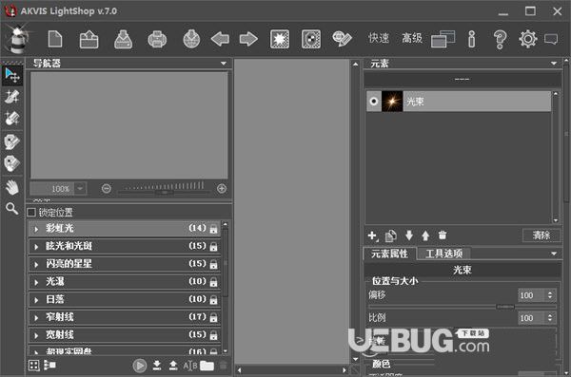Click the round play button under presets
Image resolution: width=571 pixels, height=377 pixels.
pyautogui.click(x=140, y=366)
